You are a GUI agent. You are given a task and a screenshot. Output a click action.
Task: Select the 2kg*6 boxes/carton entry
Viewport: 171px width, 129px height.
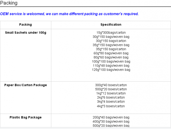pos(111,98)
